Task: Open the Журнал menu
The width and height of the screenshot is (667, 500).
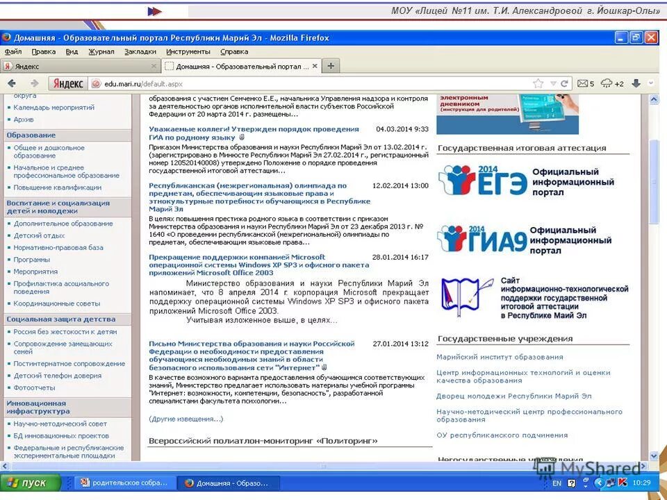Action: tap(101, 51)
